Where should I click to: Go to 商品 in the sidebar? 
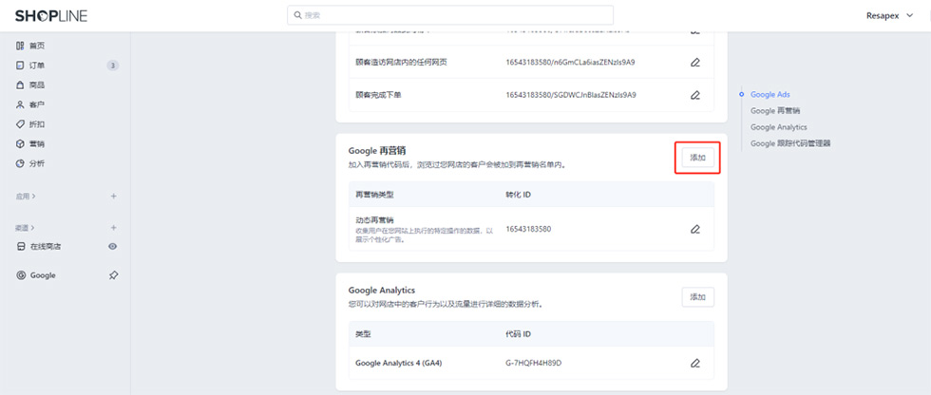pos(37,85)
